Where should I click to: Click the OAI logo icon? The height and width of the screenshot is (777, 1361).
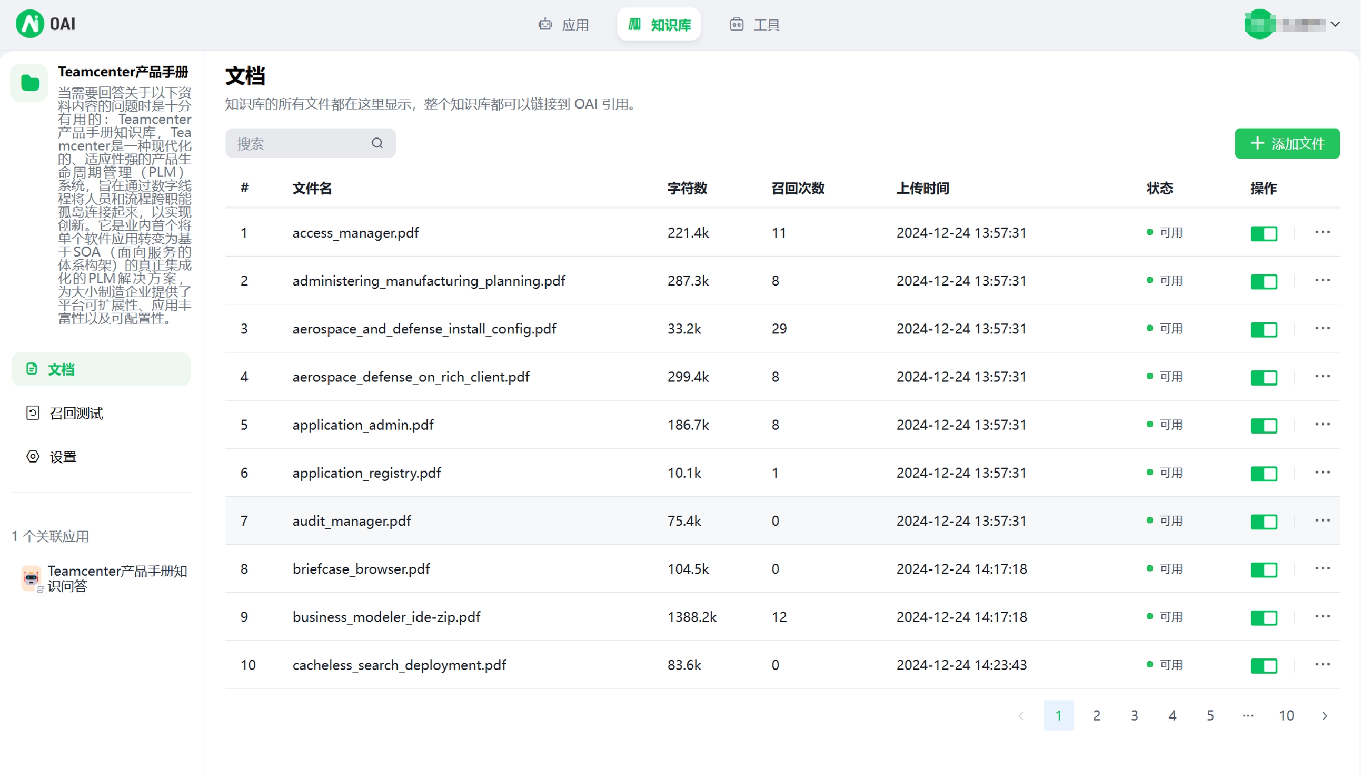(30, 24)
